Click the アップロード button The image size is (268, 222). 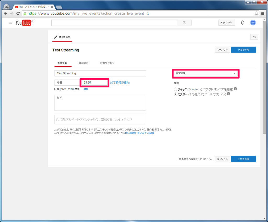(x=227, y=22)
